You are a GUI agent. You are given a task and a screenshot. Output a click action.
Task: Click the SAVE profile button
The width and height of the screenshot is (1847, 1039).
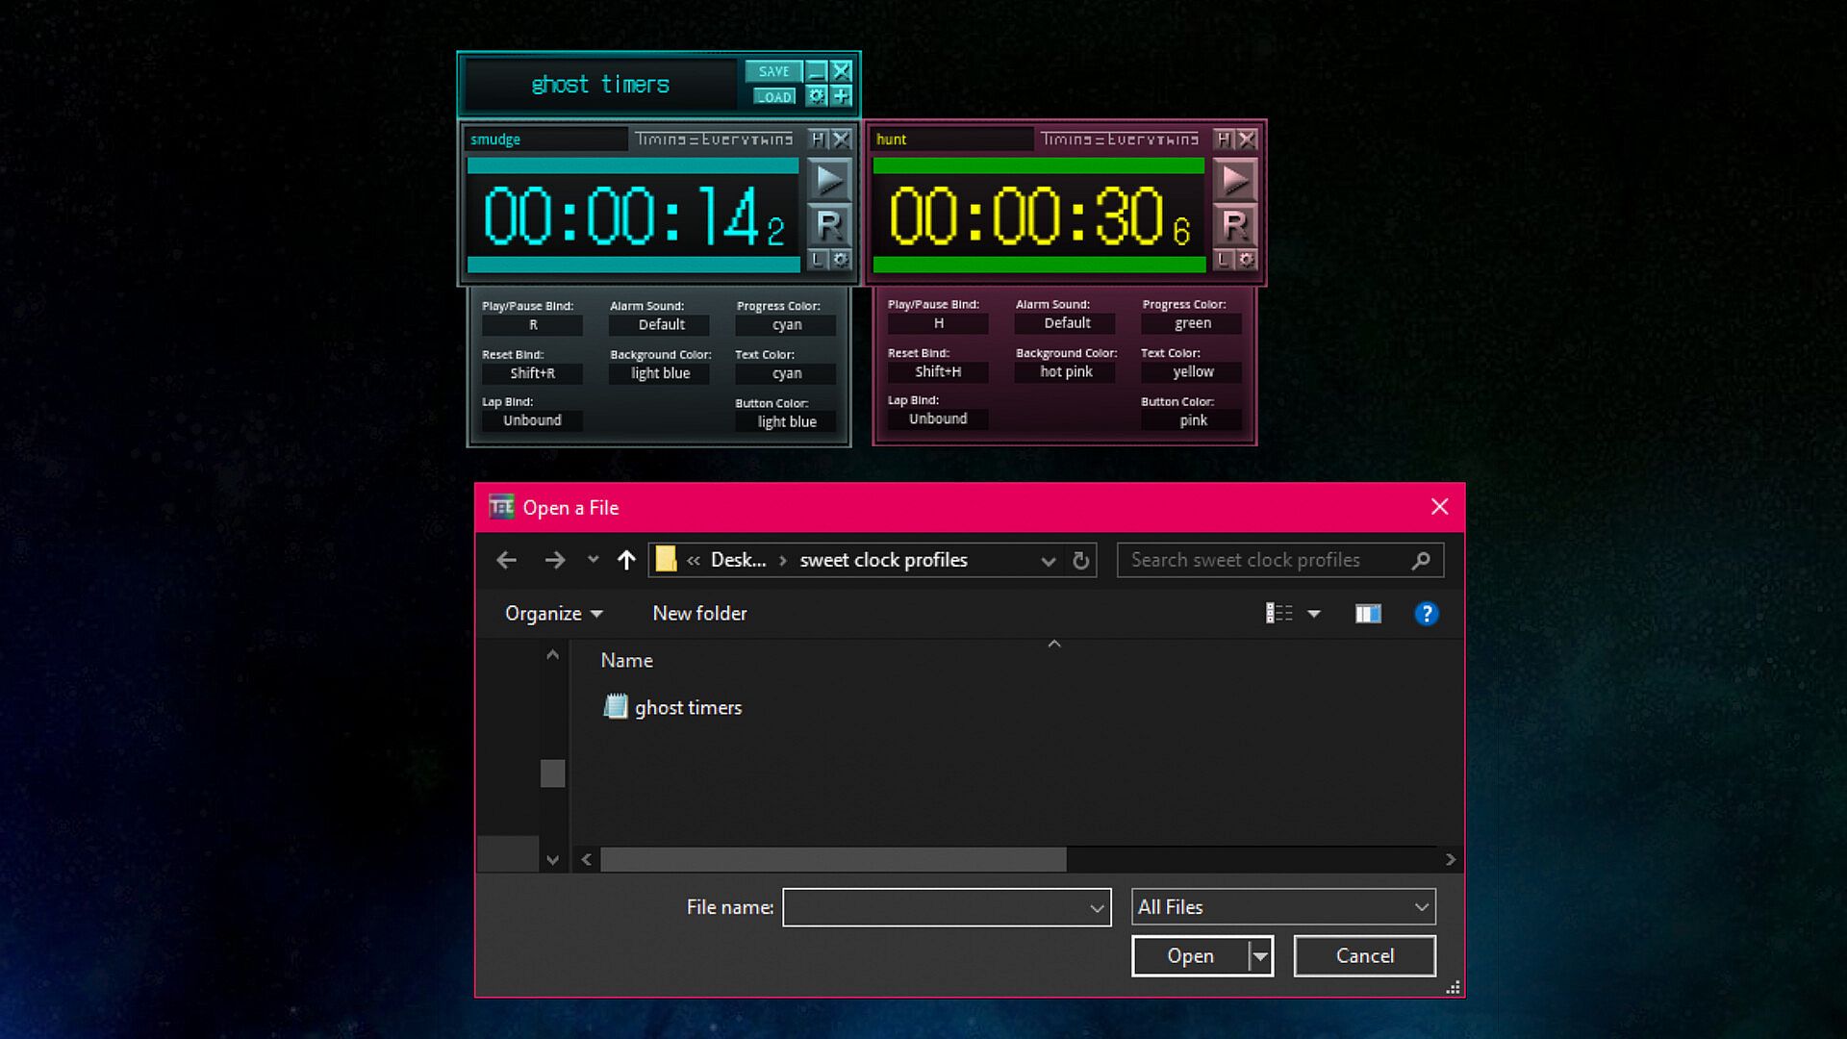coord(772,71)
